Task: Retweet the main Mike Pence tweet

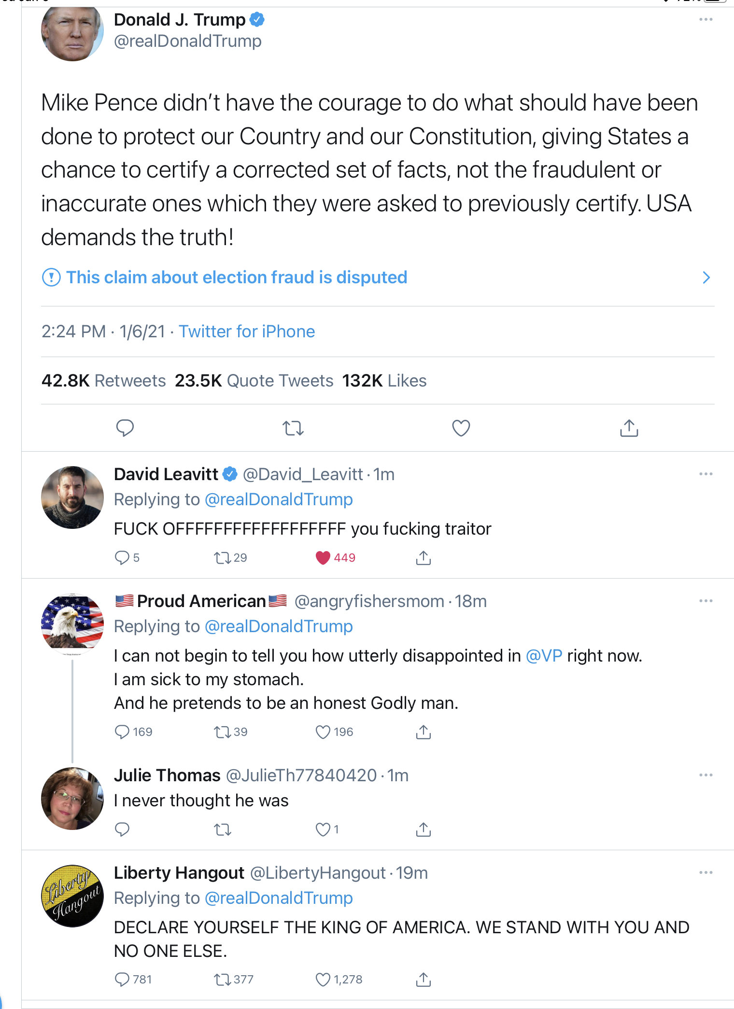Action: tap(293, 428)
